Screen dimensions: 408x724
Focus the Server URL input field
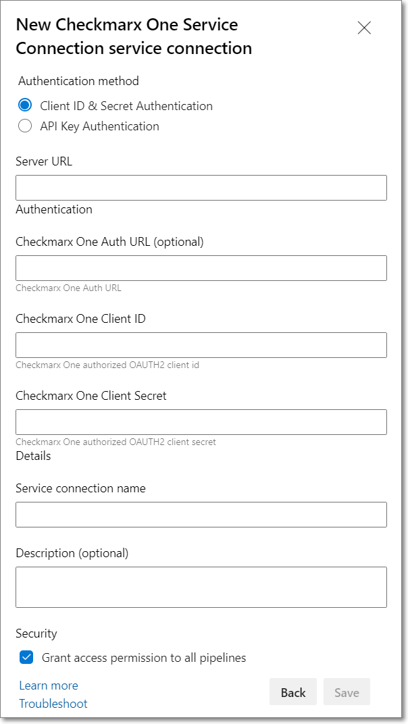tap(201, 188)
